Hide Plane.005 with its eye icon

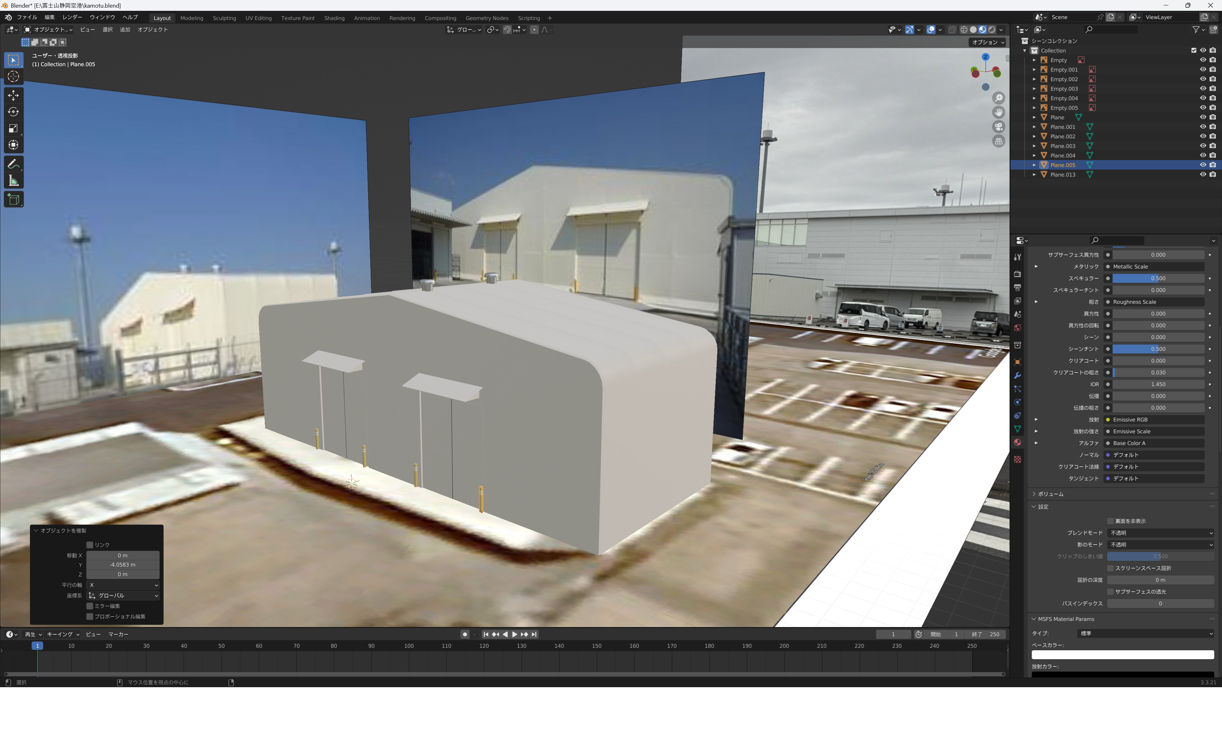tap(1203, 165)
